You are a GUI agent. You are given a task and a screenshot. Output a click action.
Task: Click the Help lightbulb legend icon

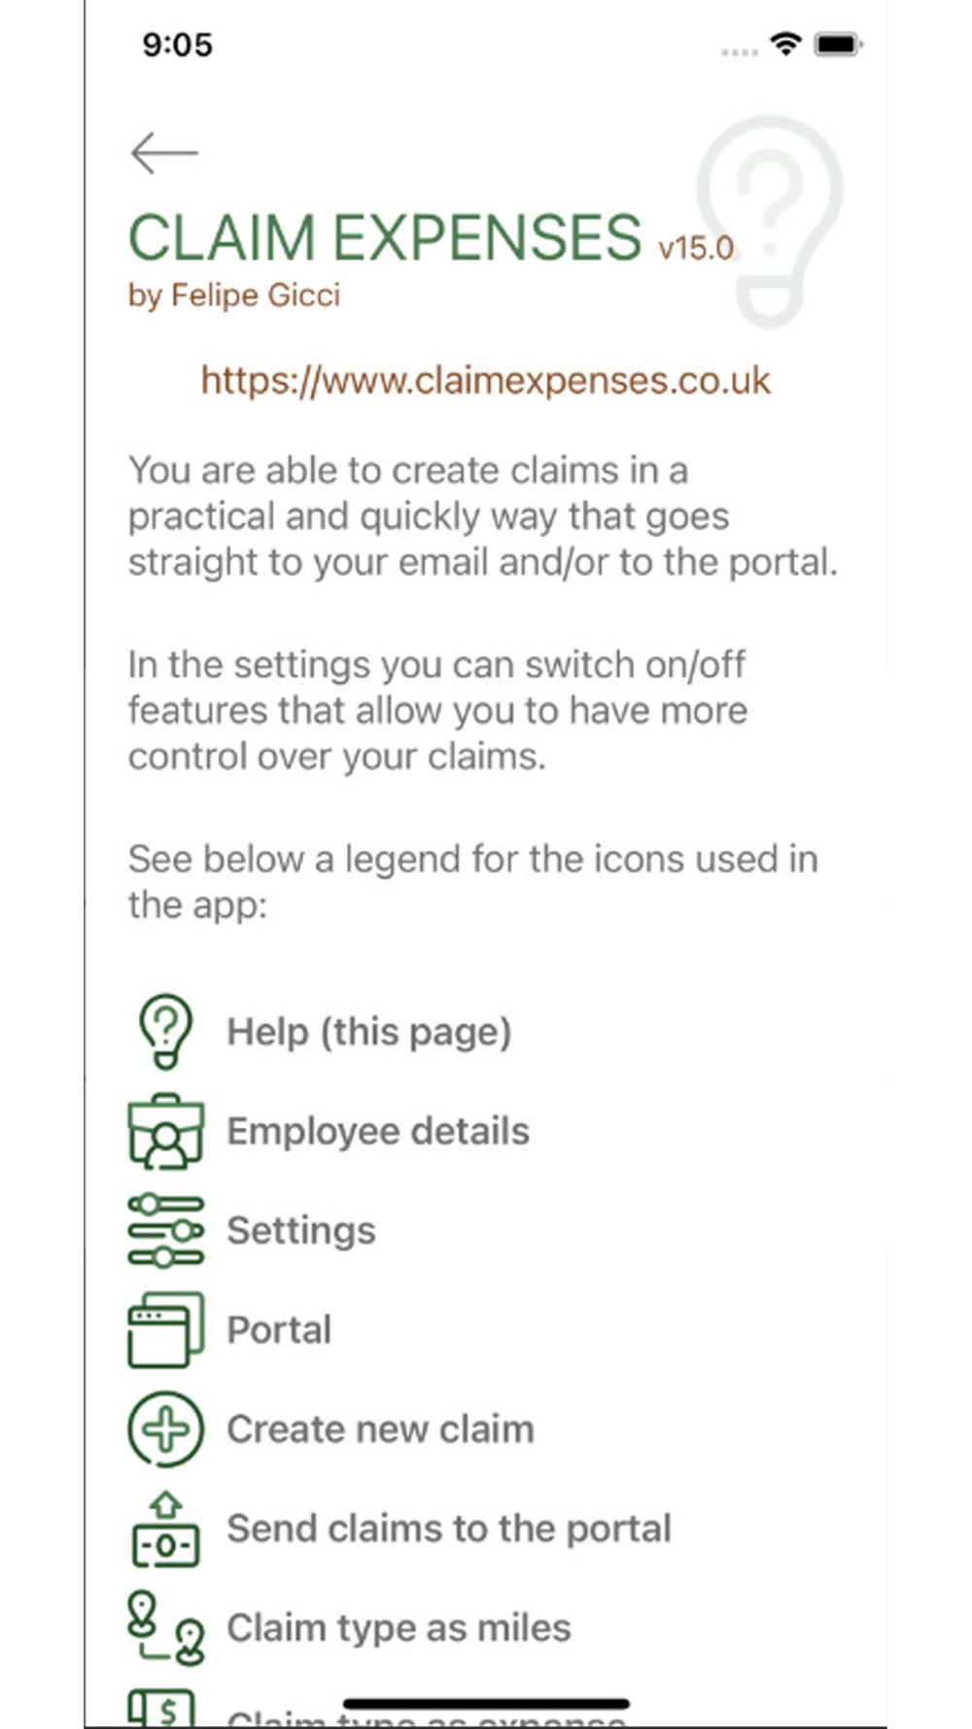click(166, 1031)
